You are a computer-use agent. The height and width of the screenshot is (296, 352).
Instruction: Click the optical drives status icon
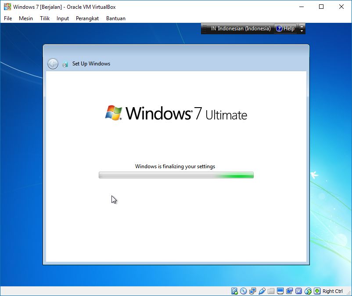tap(243, 291)
